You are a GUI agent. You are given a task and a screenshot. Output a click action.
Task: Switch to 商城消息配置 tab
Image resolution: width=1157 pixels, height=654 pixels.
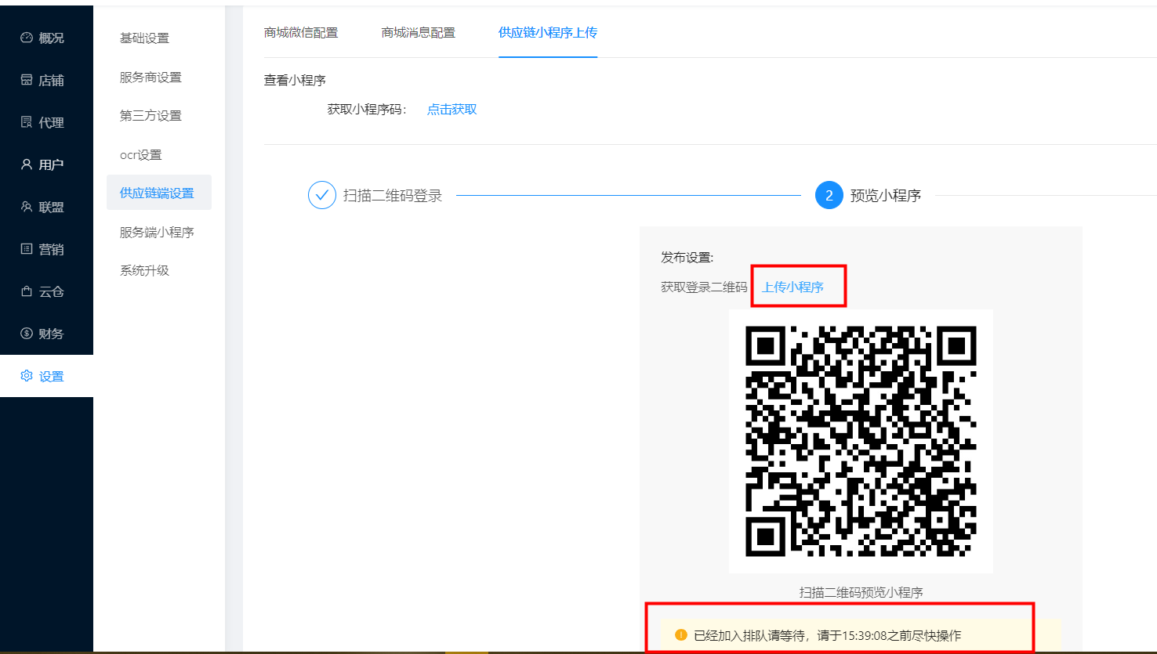tap(419, 32)
